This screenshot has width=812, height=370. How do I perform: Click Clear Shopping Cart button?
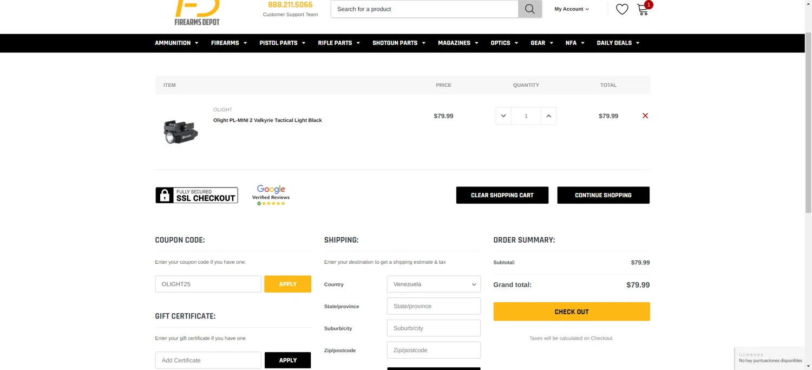pyautogui.click(x=502, y=195)
